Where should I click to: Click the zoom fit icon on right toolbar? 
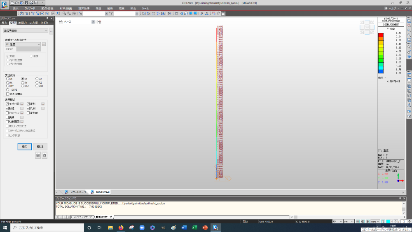(x=409, y=40)
